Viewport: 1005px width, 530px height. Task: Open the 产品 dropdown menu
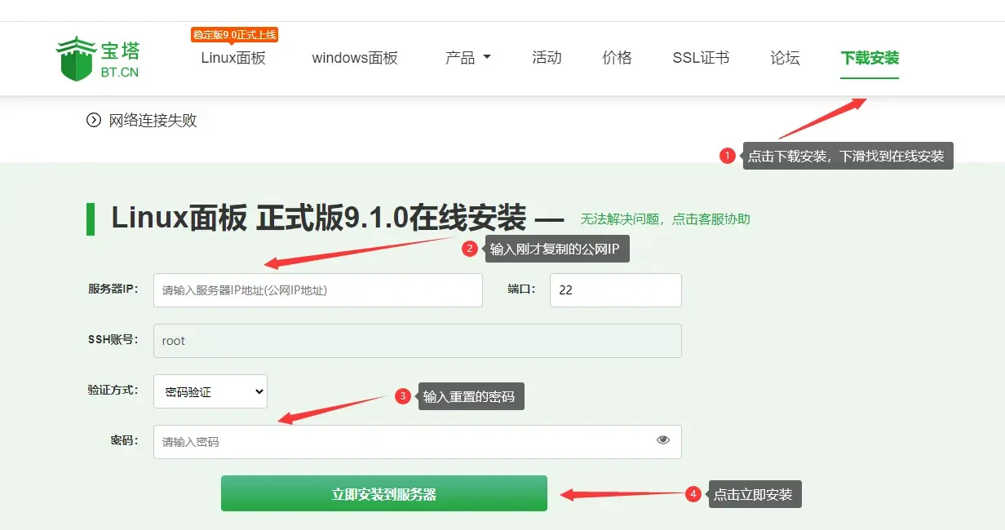pos(467,58)
